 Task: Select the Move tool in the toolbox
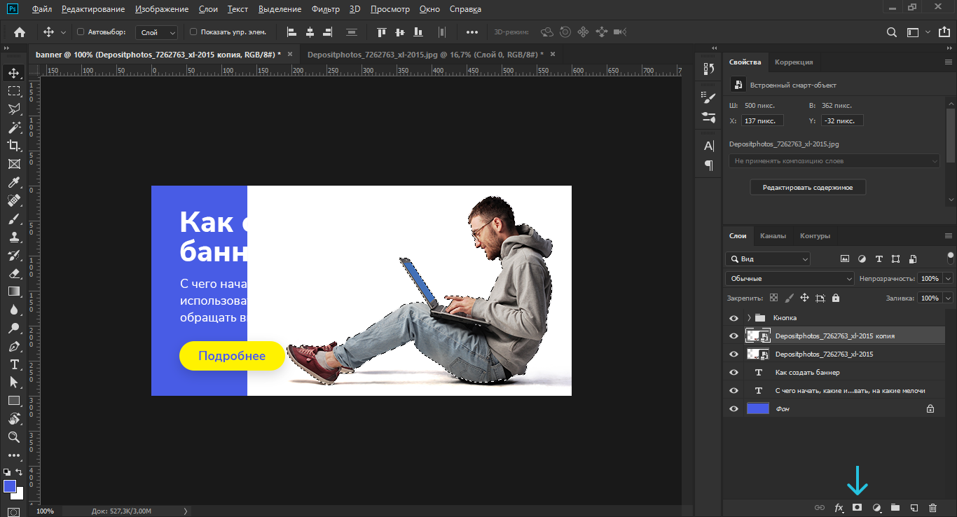[x=13, y=72]
